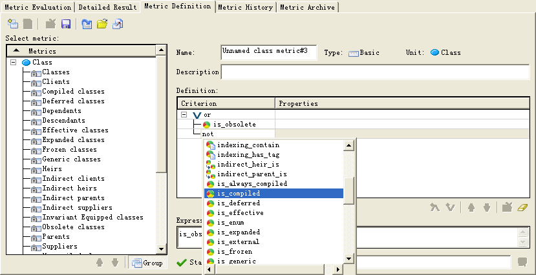Click the blue reload metrics toolbar icon

(87, 24)
